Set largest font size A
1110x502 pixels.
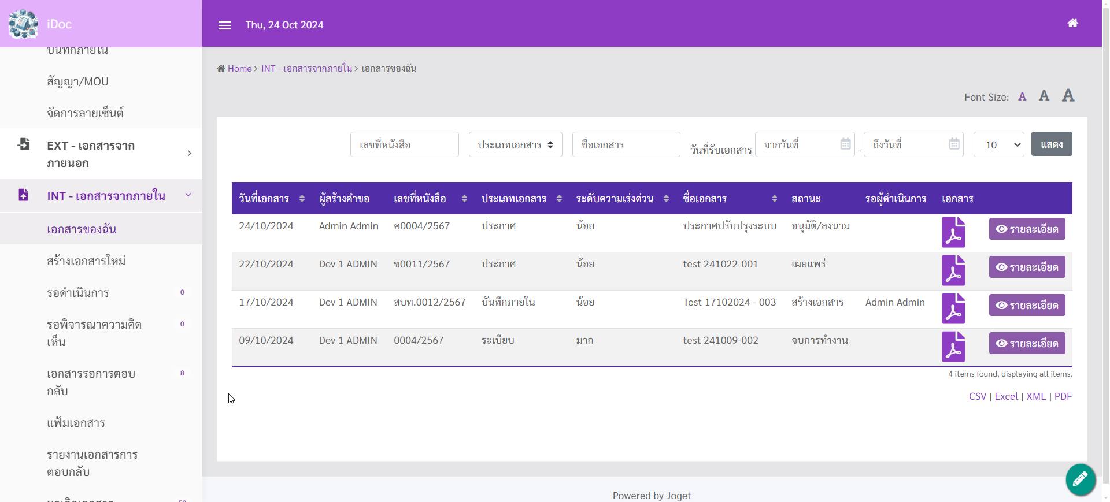pos(1068,95)
